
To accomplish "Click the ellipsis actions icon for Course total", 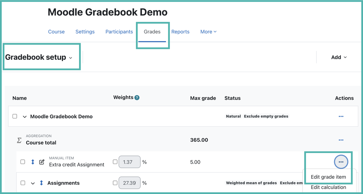I will point(341,140).
